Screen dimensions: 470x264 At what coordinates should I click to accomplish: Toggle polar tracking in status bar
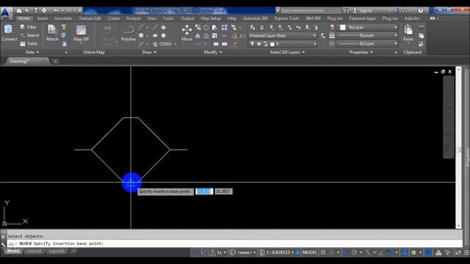(354, 252)
